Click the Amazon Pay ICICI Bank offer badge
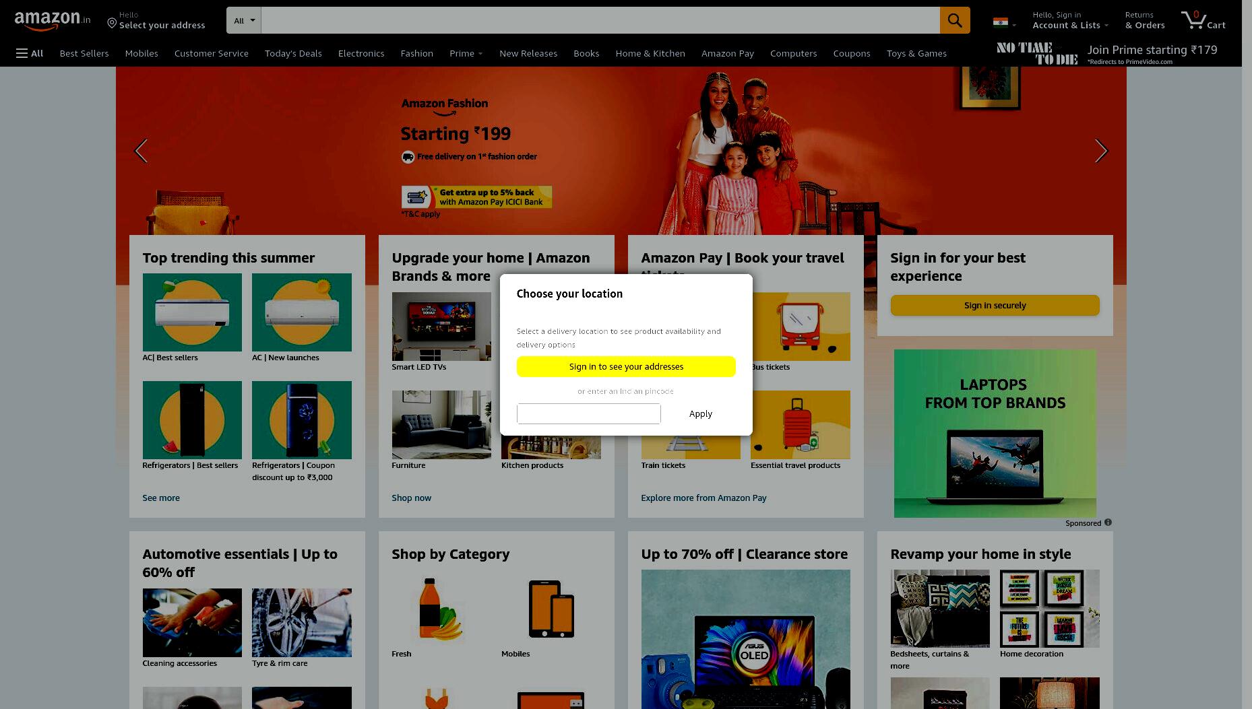The image size is (1252, 709). (476, 197)
